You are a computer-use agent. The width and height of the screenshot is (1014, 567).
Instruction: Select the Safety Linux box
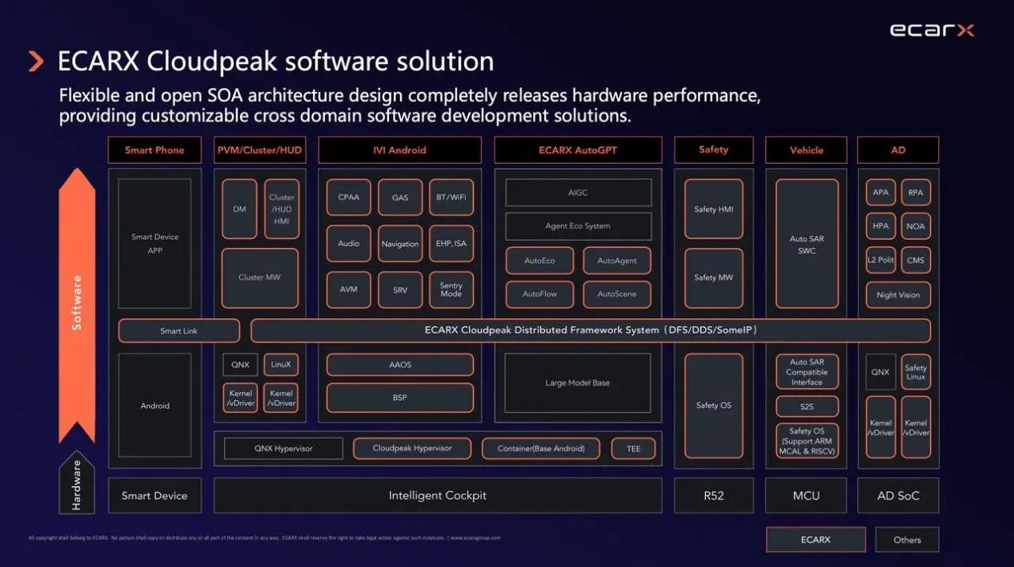[916, 372]
